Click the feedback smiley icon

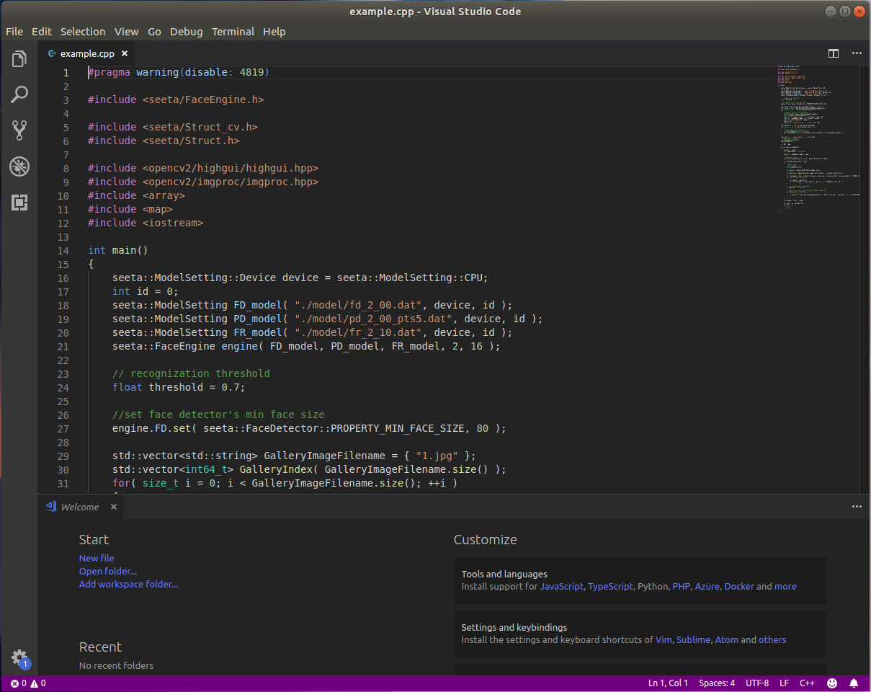[x=832, y=683]
